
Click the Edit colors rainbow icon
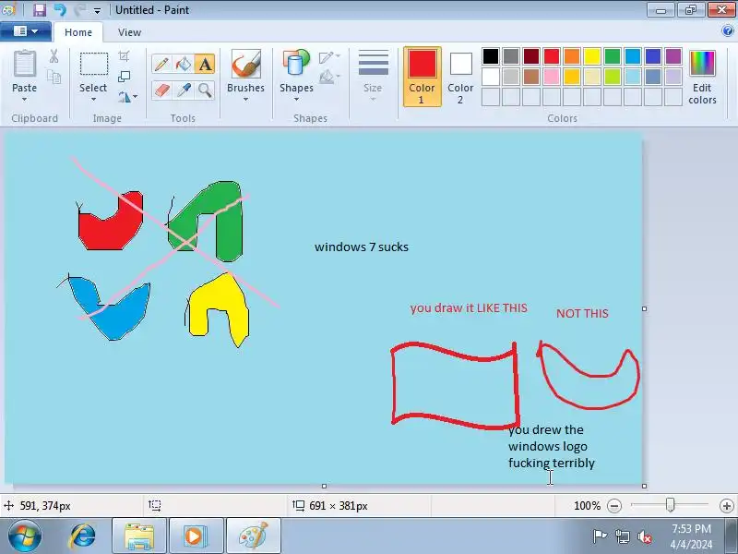coord(702,64)
